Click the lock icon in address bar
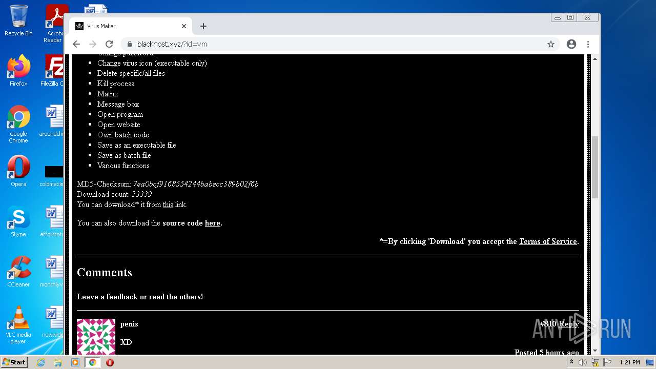This screenshot has width=656, height=369. click(130, 44)
